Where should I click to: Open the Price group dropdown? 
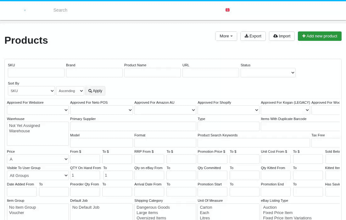pyautogui.click(x=38, y=159)
